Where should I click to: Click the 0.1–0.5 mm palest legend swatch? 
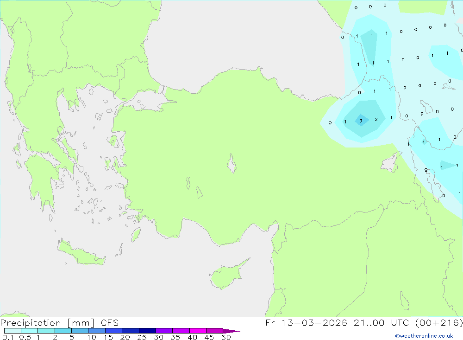pos(13,331)
